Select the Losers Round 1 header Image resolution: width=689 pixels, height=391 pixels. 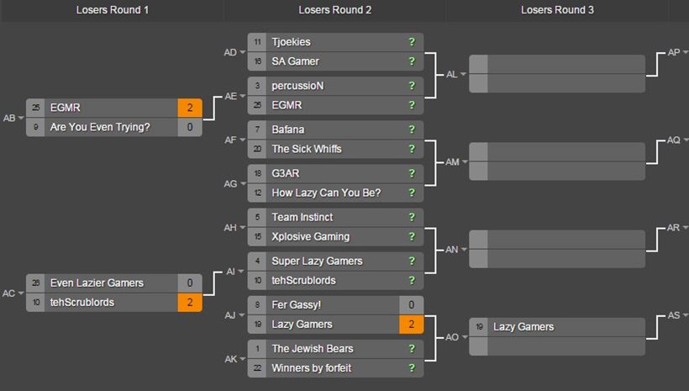[113, 10]
